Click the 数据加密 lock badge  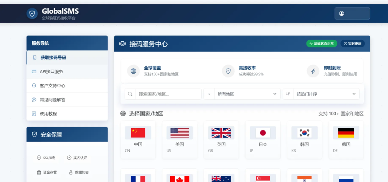(79, 172)
